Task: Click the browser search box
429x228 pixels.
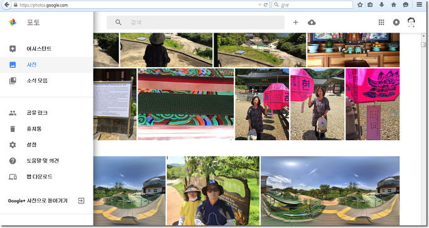Action: [x=312, y=5]
